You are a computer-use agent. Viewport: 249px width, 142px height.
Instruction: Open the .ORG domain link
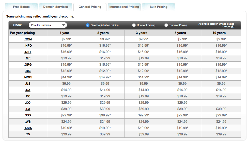(x=28, y=65)
